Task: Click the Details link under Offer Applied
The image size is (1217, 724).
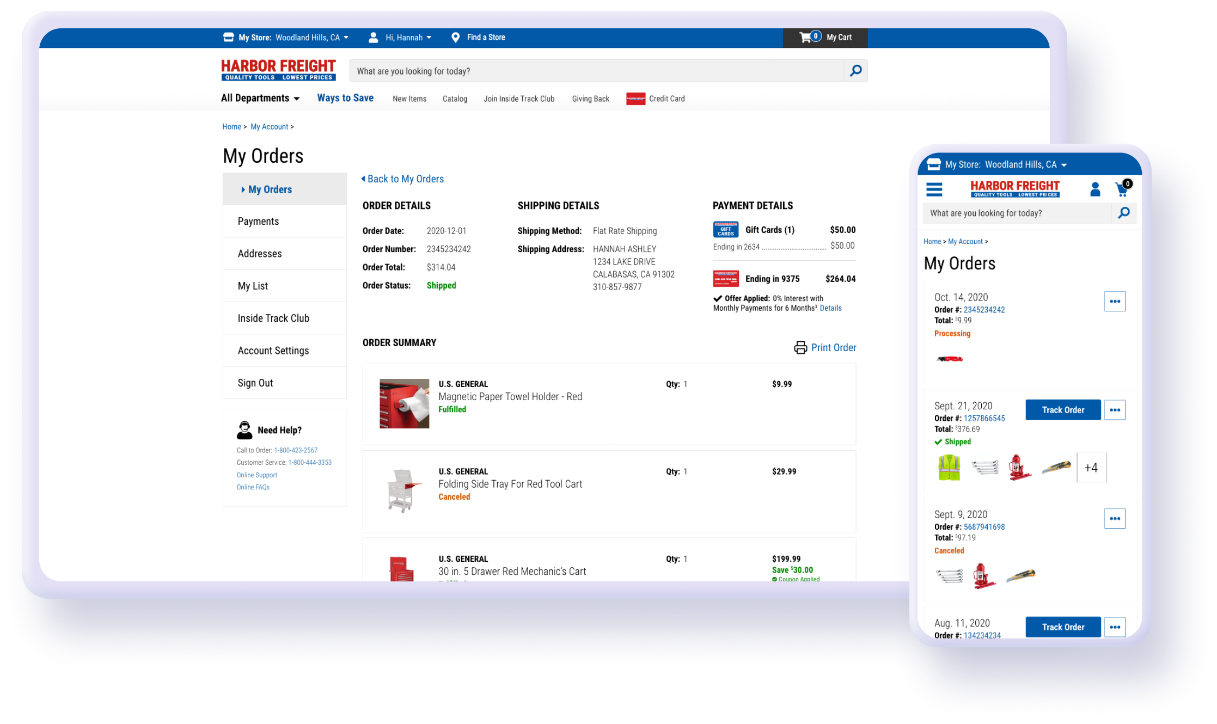Action: 831,308
